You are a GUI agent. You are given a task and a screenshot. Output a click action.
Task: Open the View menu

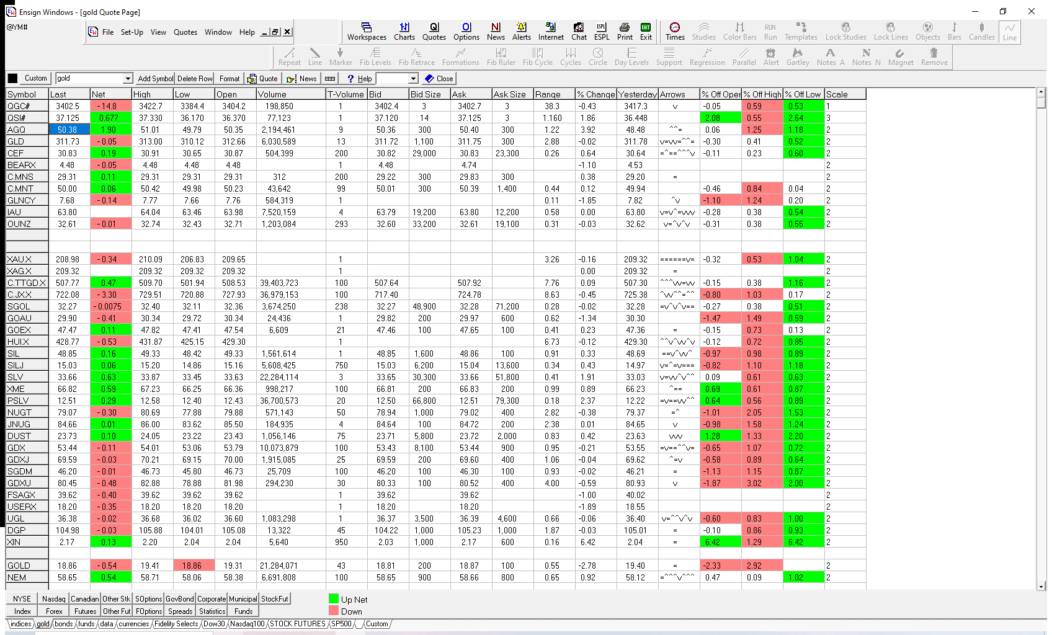(158, 32)
